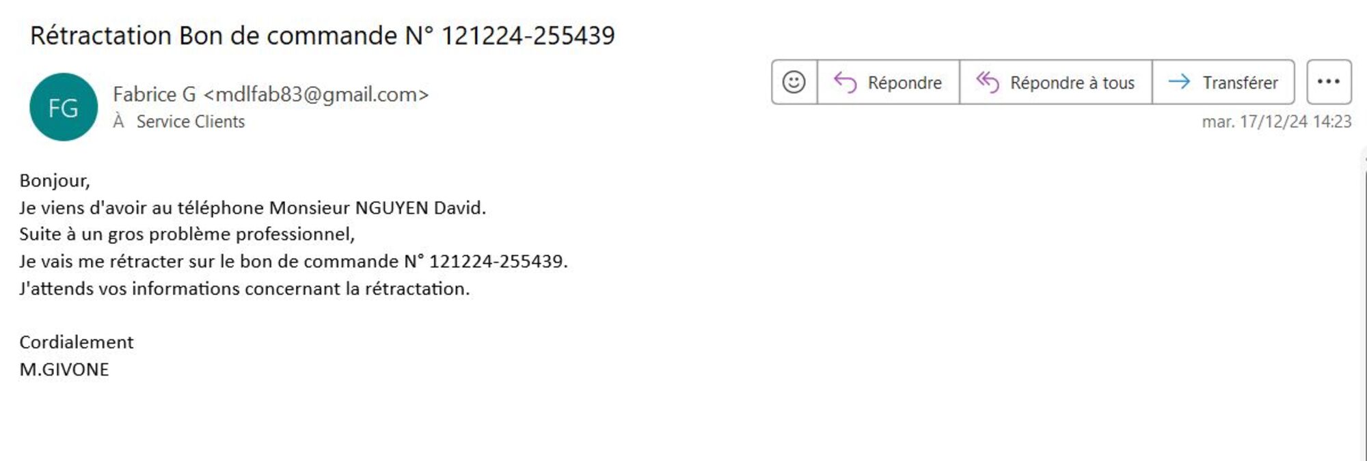Click the line 'Suite à un gros problème professionnel'

[x=187, y=234]
